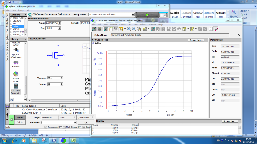Viewport: 257px width, 144px height.
Task: Click the pink pen line icon at toolbar end
Action: coord(216,29)
